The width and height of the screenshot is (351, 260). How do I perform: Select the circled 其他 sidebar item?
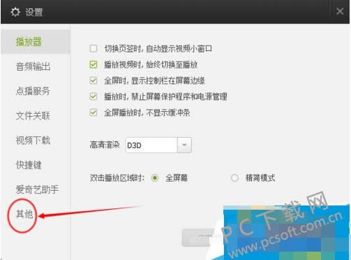click(x=24, y=215)
